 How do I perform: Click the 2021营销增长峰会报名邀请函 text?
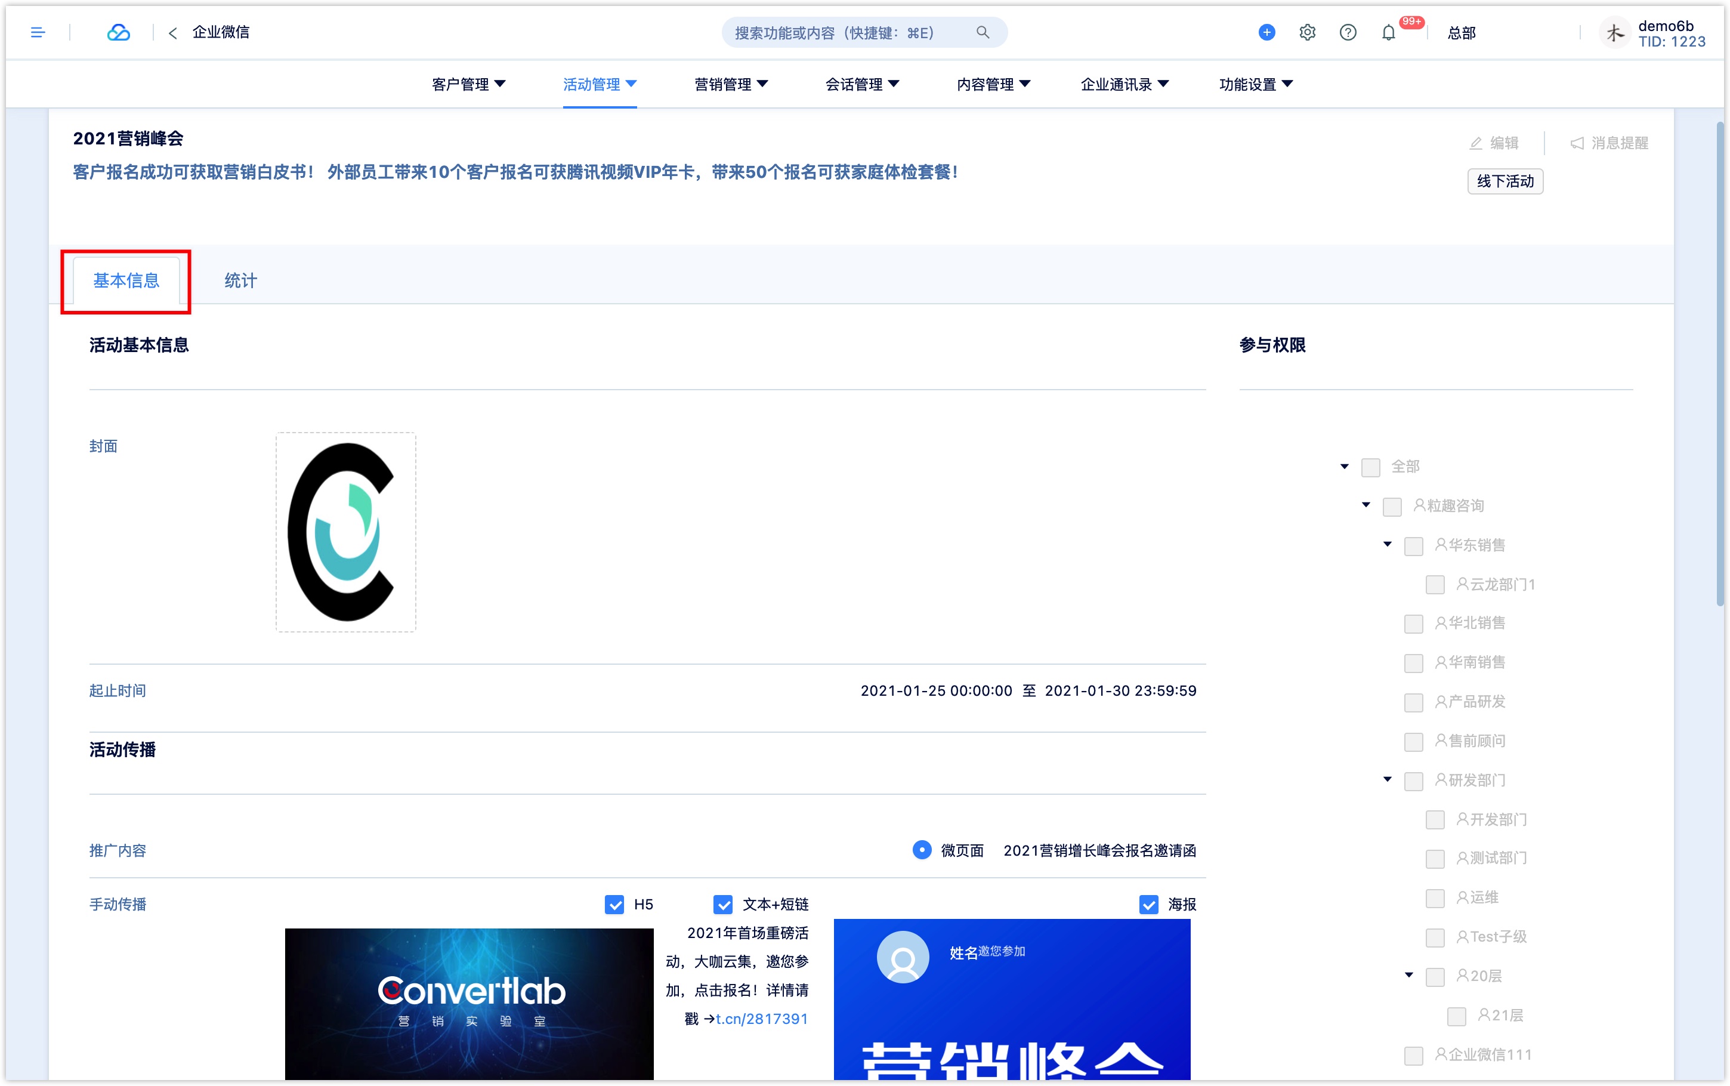[1099, 850]
